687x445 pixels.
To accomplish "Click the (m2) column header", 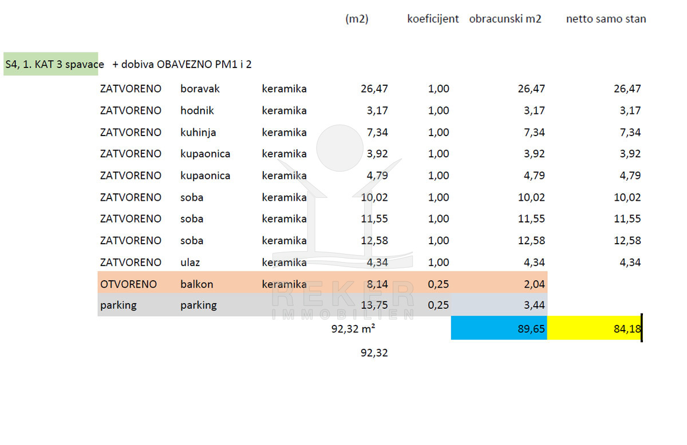I will [357, 19].
